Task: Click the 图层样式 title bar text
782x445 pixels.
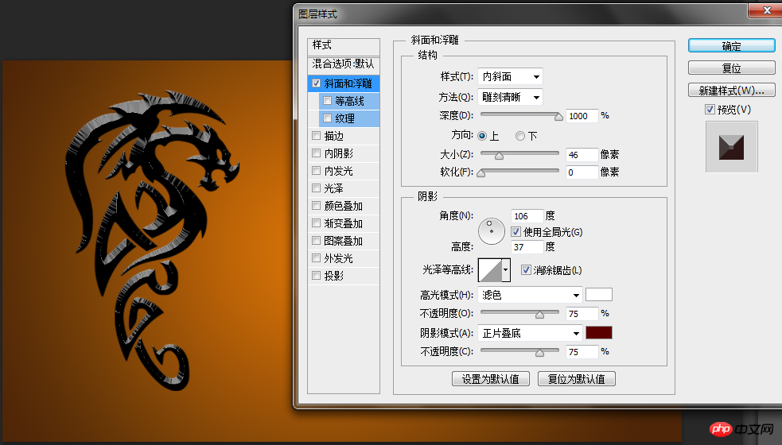Action: point(317,14)
